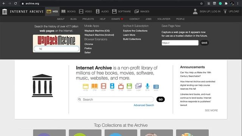This screenshot has height=136, width=242.
Task: Open Libraries lend books announcement
Action: coord(196,100)
